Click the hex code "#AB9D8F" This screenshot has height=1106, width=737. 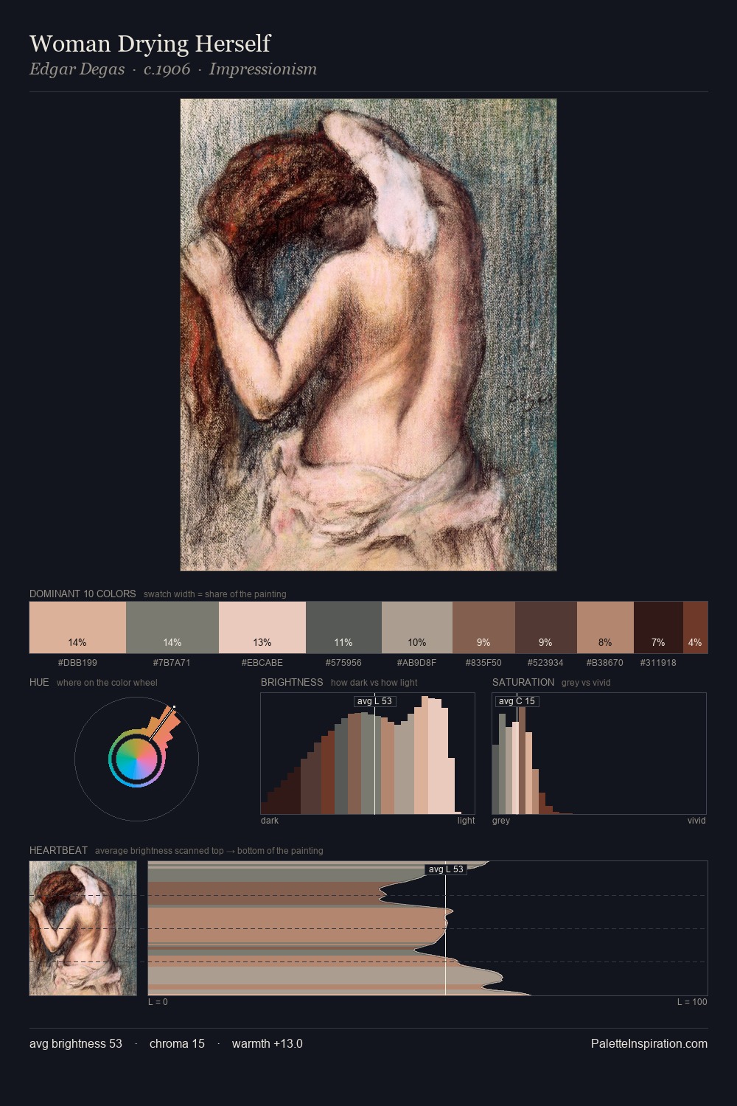416,663
